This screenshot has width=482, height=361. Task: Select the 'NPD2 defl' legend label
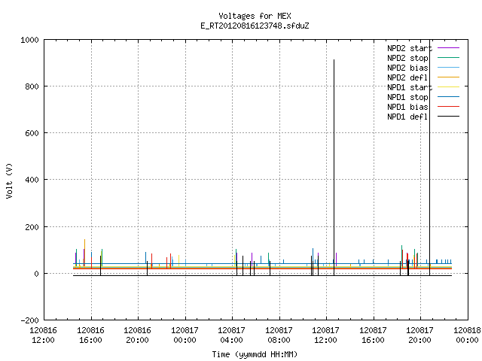coord(407,77)
